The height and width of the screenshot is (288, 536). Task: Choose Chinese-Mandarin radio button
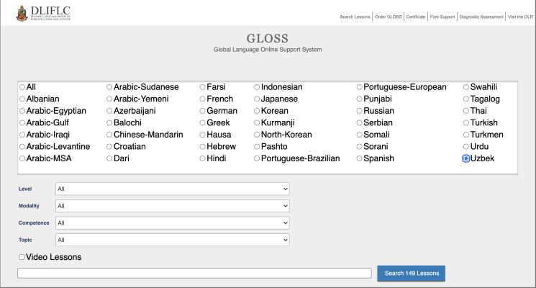(x=109, y=135)
